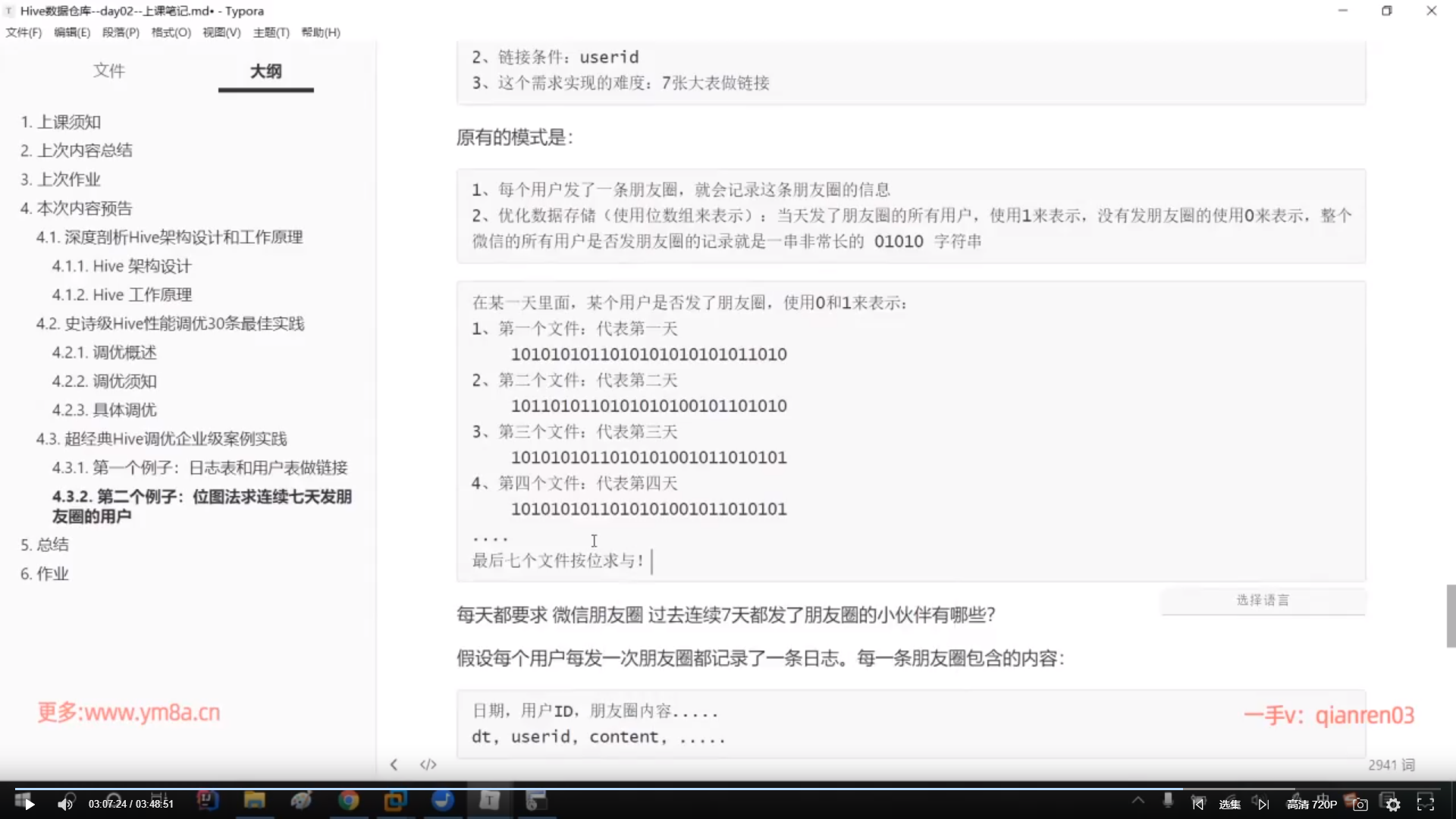Viewport: 1456px width, 819px height.
Task: Open the 选集 episode list
Action: (x=1230, y=805)
